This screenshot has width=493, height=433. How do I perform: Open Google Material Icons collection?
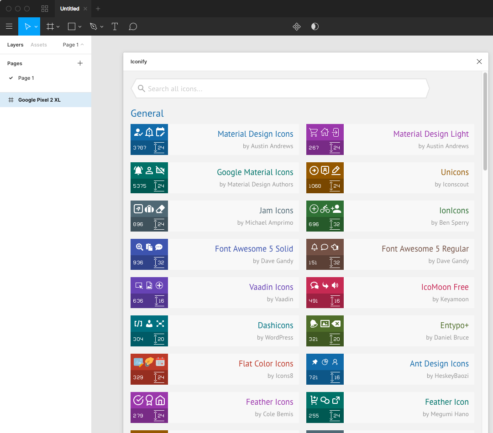tap(215, 178)
